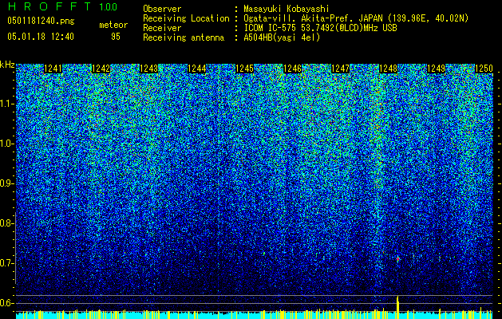Click the 1244 time marker

coord(197,69)
